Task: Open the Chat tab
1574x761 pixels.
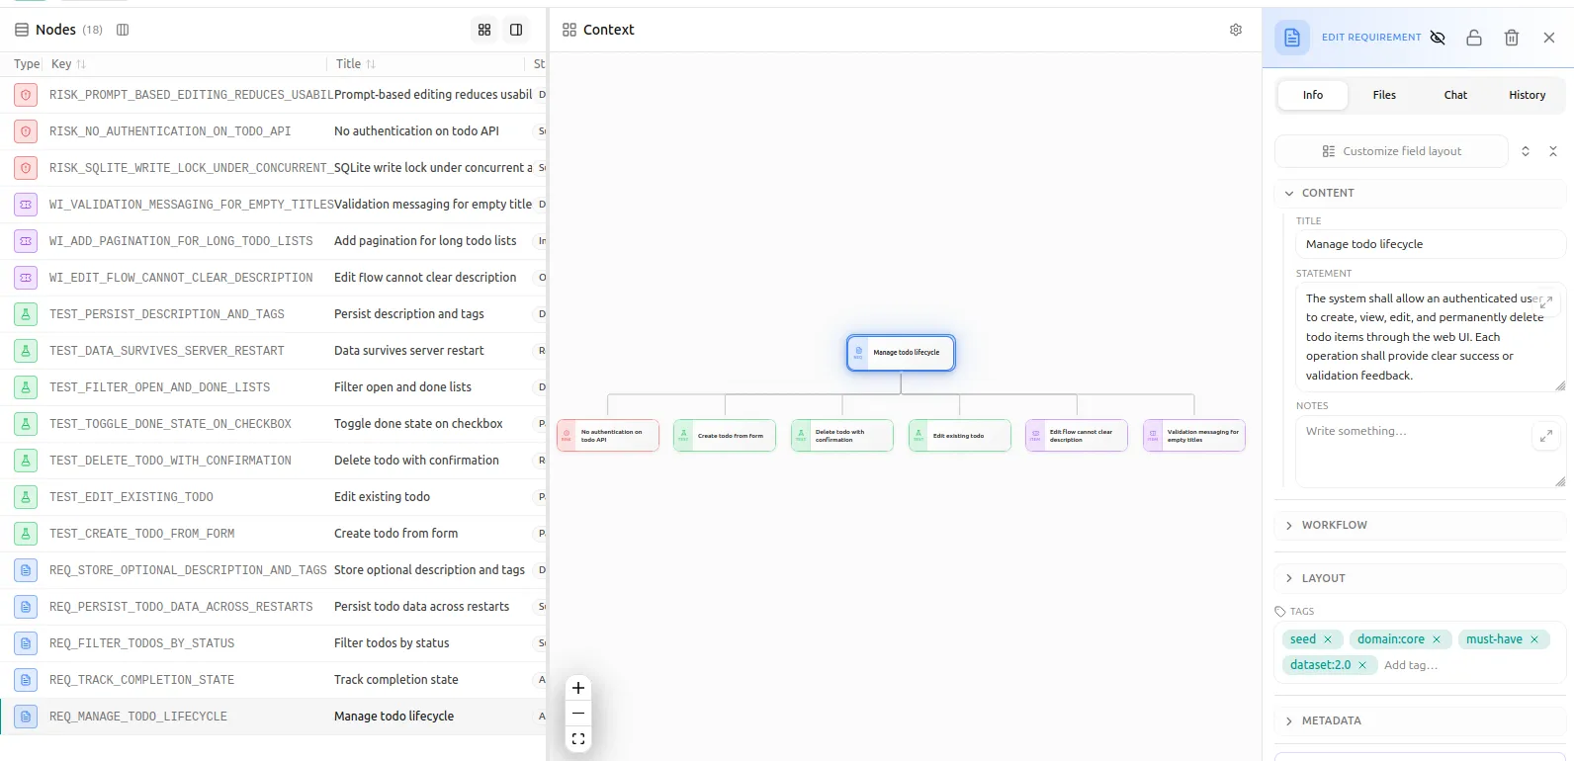Action: click(x=1455, y=95)
